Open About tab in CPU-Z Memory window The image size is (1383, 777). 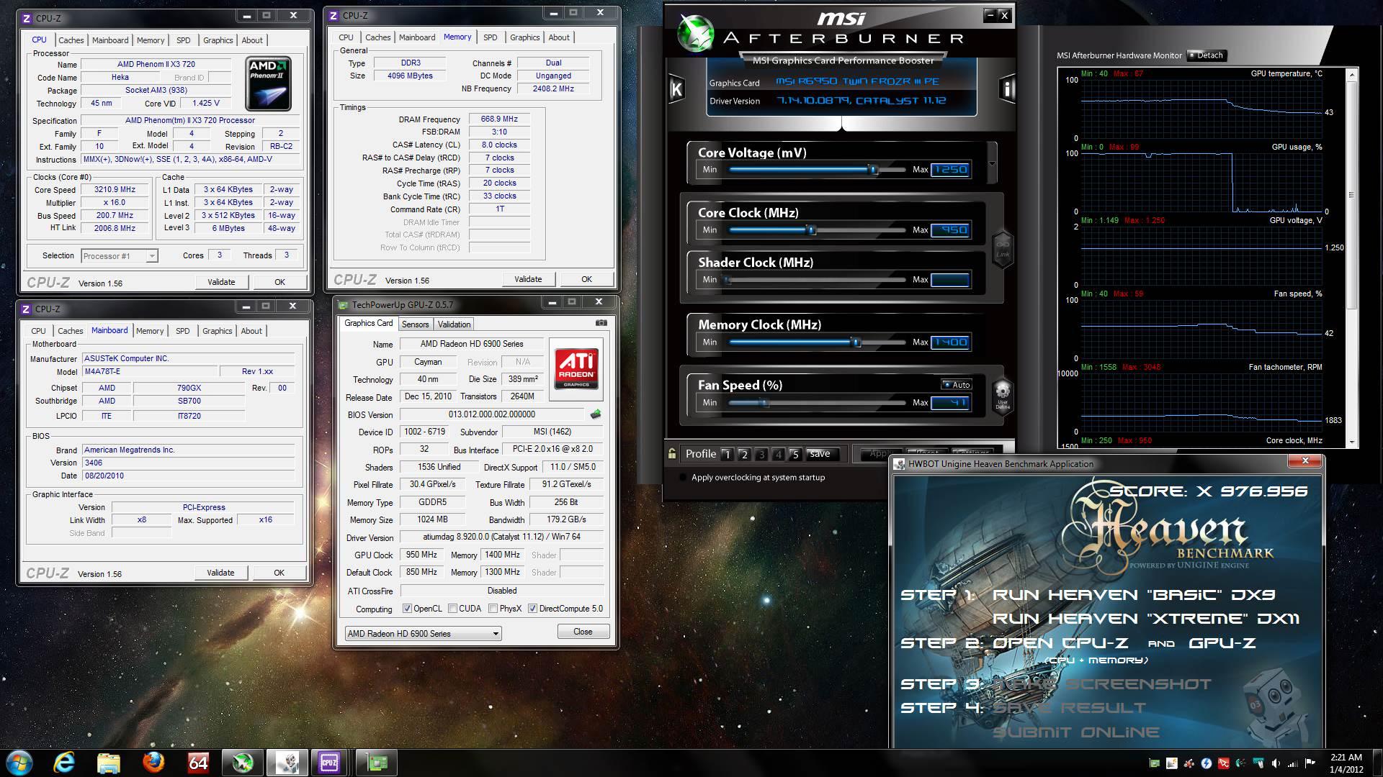tap(559, 37)
